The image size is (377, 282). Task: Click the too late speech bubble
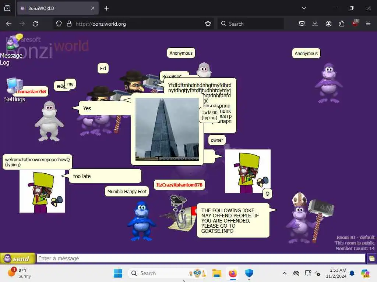pos(105,176)
